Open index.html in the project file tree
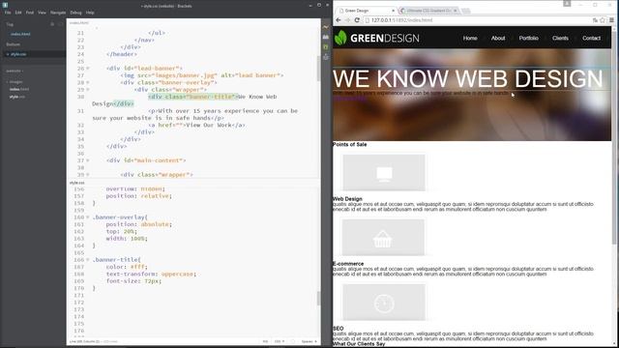Image resolution: width=619 pixels, height=348 pixels. click(19, 89)
